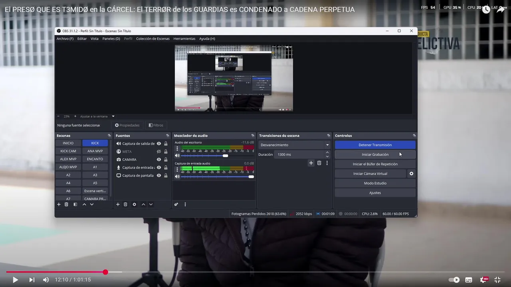Remove selected source with Fuentes trash icon
The width and height of the screenshot is (511, 287).
coord(125,204)
